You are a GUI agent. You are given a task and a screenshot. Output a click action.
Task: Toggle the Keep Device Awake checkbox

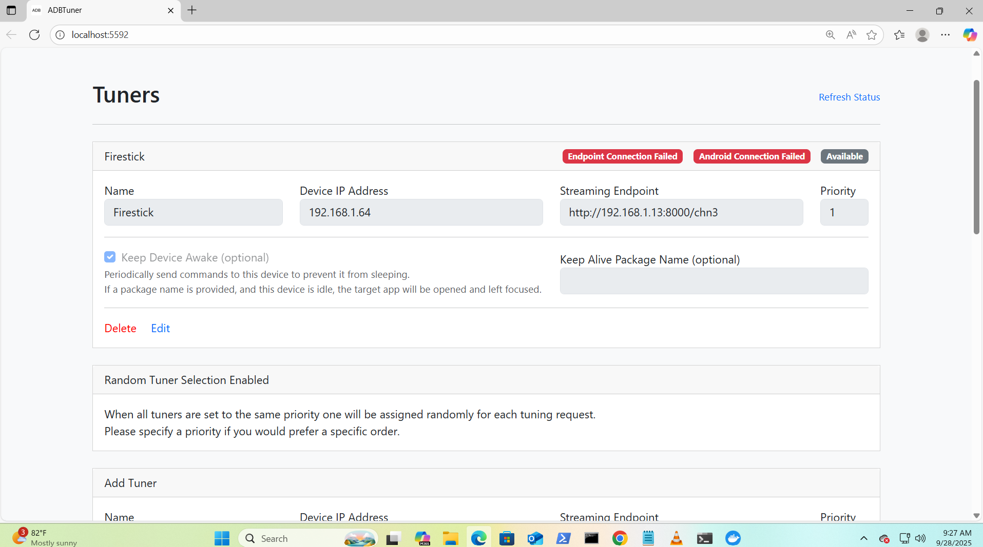pos(110,257)
